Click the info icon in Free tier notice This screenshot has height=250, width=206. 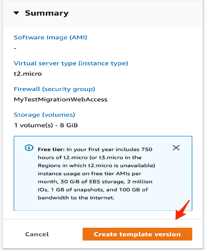pyautogui.click(x=29, y=148)
